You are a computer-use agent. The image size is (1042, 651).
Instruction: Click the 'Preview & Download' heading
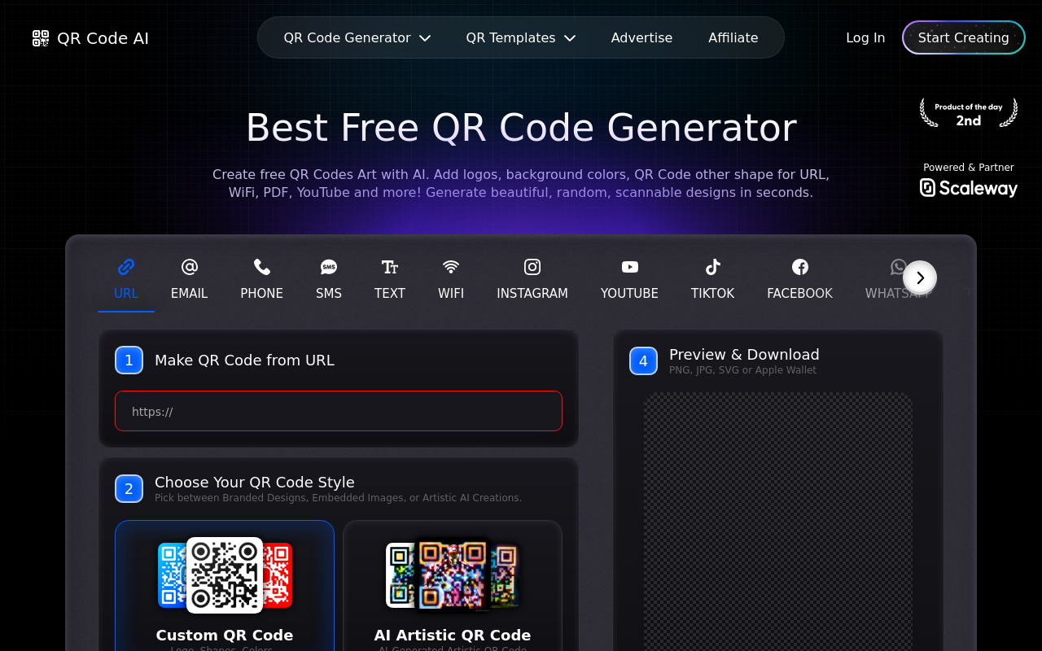744,354
